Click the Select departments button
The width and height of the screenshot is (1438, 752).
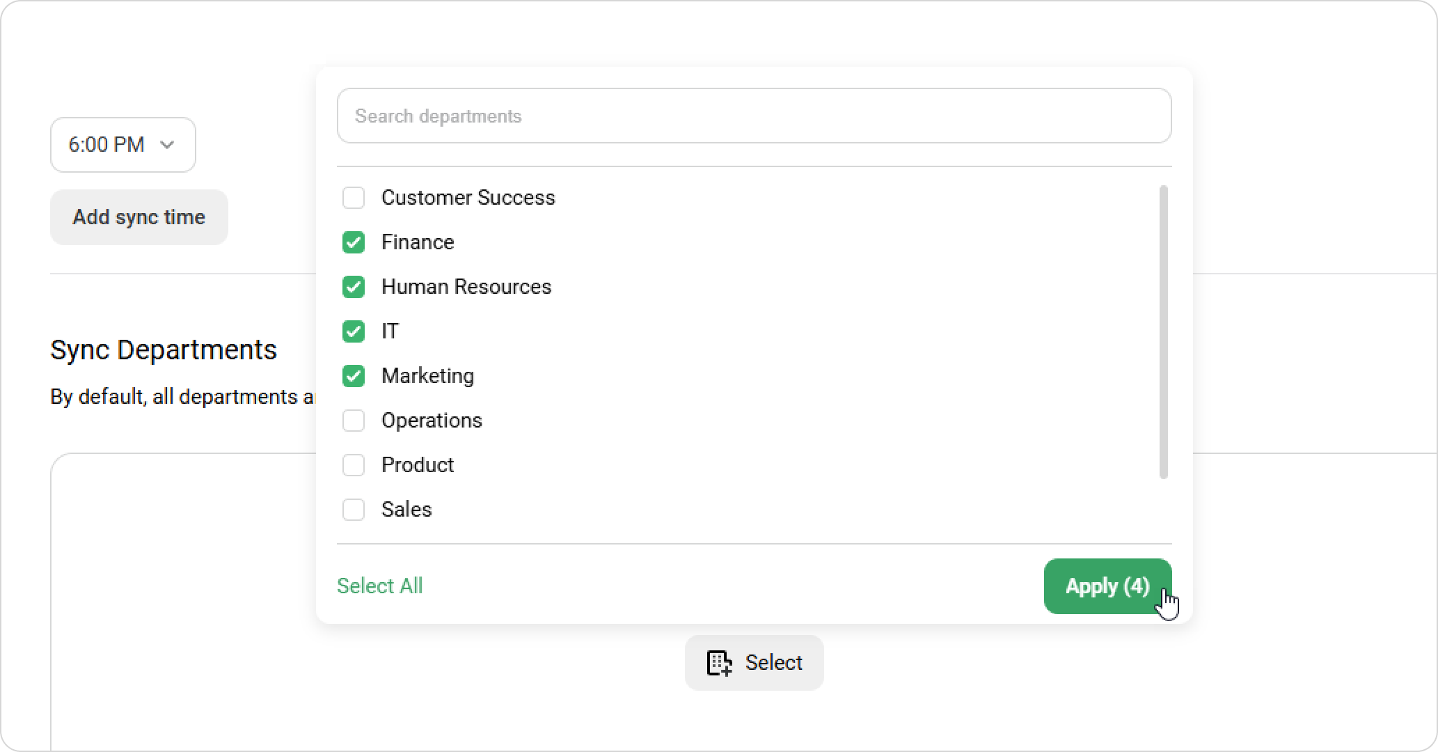pos(754,663)
